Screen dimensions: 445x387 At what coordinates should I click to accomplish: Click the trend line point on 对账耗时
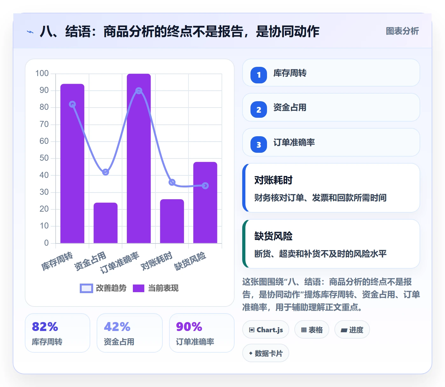(172, 182)
